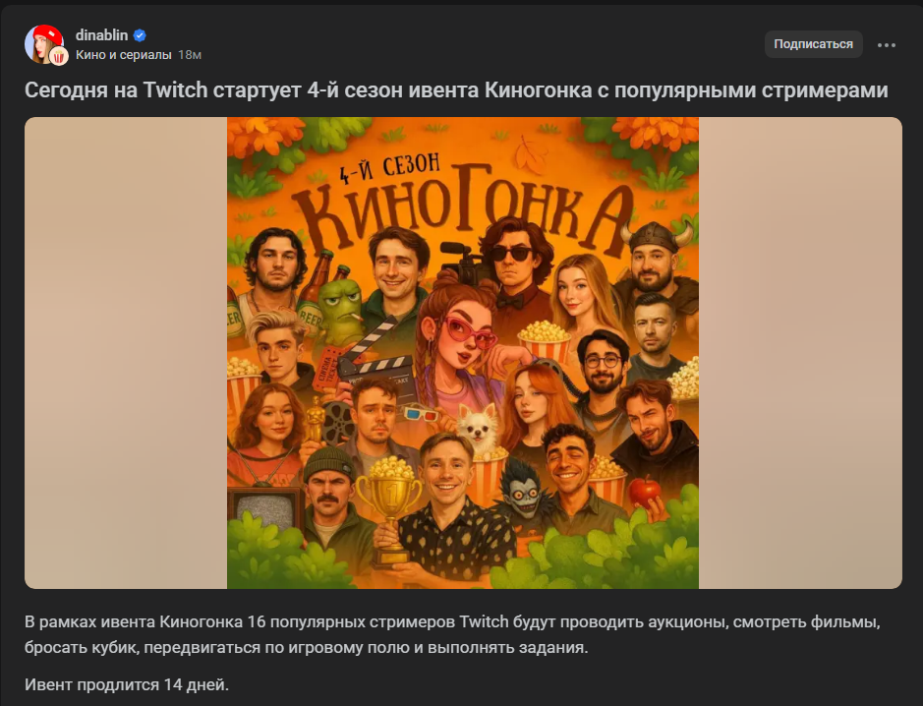Click the 4-й сезон caption in poster
923x706 pixels.
point(389,167)
